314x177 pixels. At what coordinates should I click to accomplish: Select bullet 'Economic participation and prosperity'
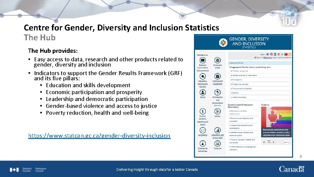[94, 92]
